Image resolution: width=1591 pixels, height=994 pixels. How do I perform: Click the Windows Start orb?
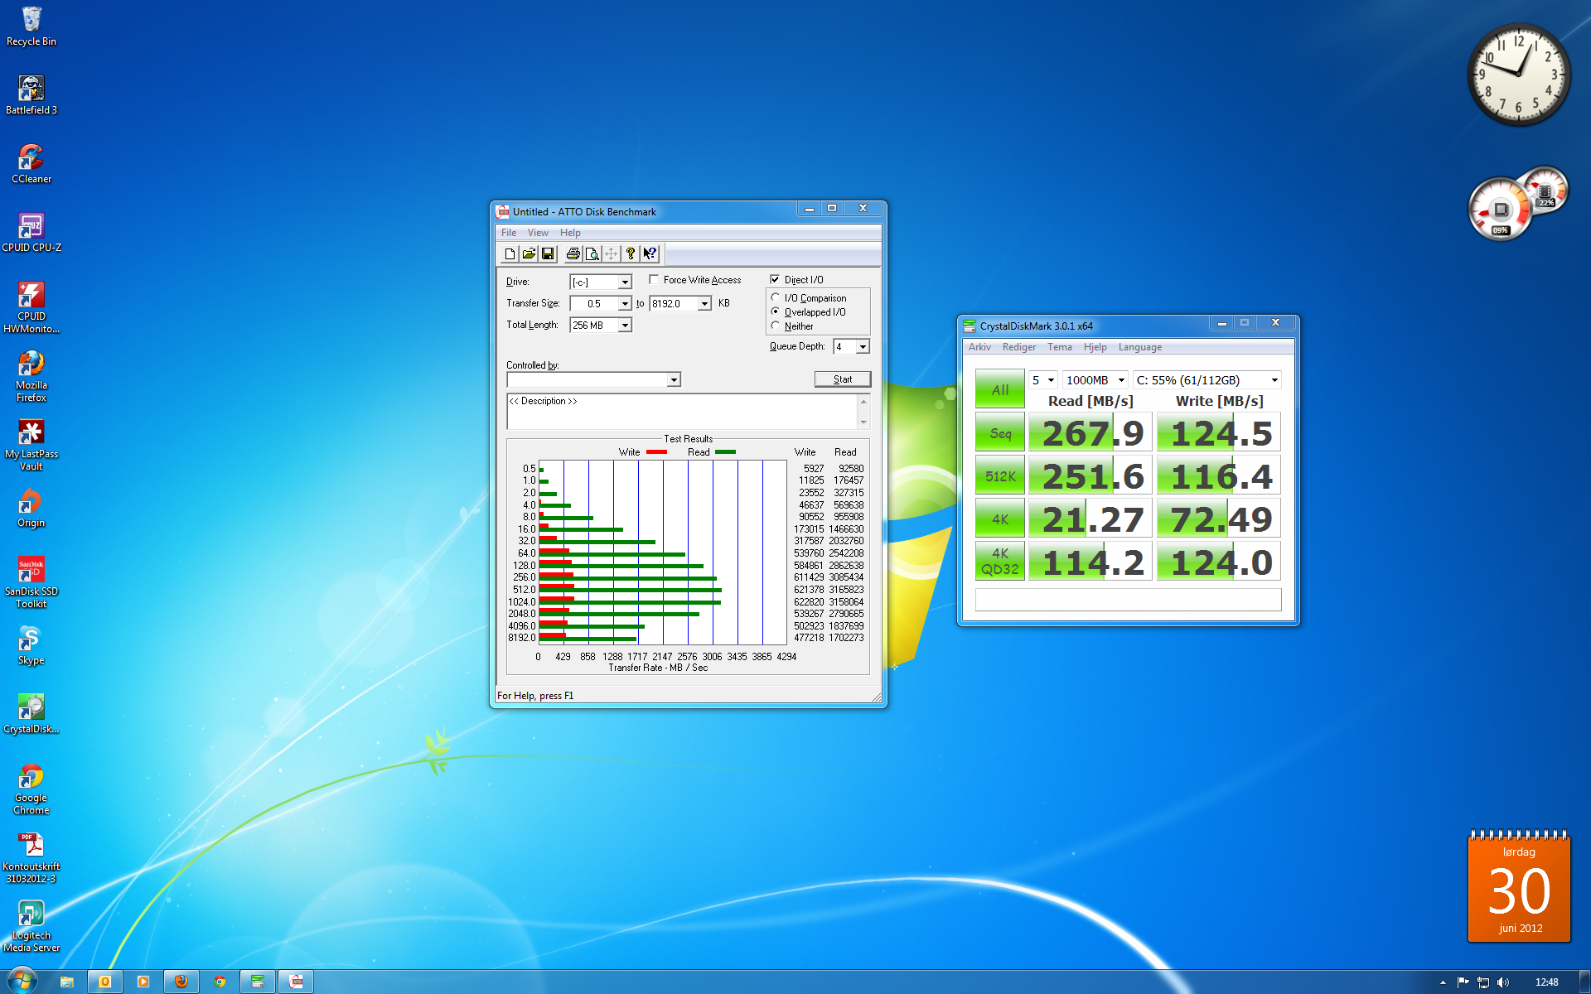[x=22, y=982]
